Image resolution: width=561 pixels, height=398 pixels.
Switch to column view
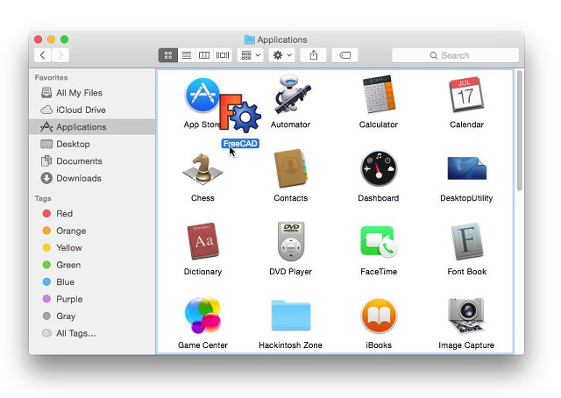click(x=204, y=55)
